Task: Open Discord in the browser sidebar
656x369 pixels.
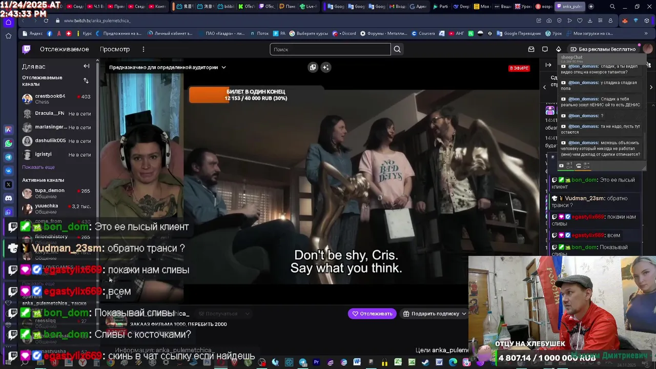Action: [8, 198]
